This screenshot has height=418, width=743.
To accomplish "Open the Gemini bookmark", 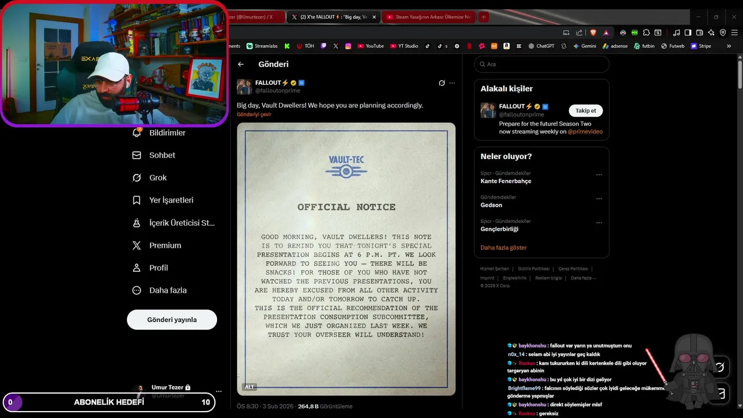I will (x=585, y=46).
